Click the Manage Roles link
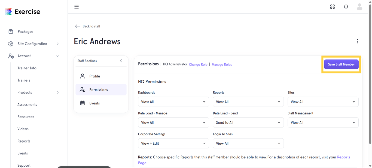The image size is (372, 168). coord(222,65)
